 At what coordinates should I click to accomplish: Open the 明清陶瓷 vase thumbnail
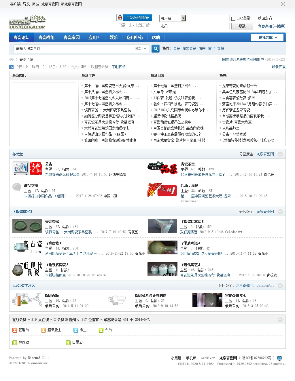(x=162, y=247)
